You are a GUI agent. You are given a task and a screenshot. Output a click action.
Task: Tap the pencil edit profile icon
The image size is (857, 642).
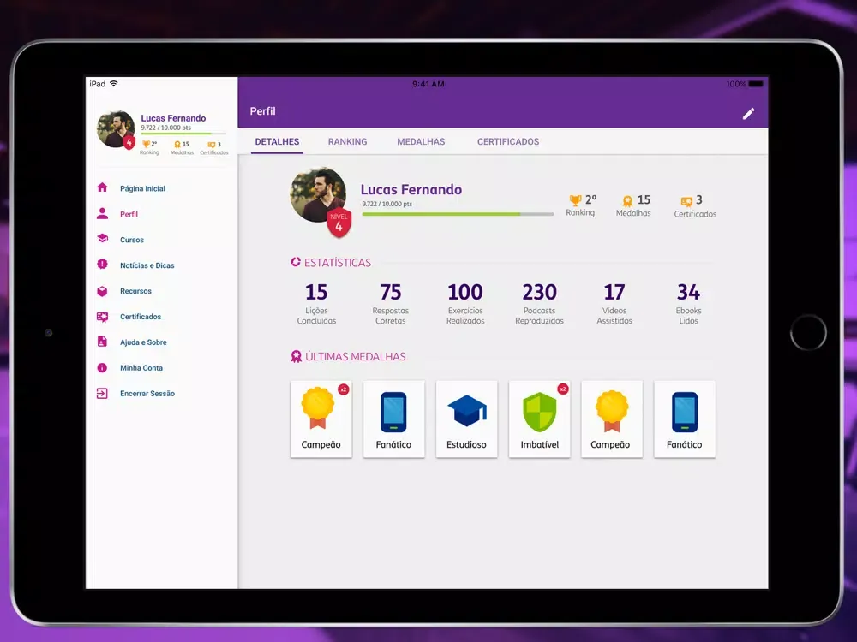(x=748, y=114)
